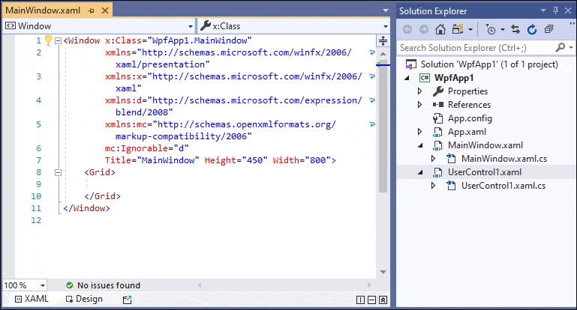
Task: Click Sync with Active Document icon
Action: [515, 29]
